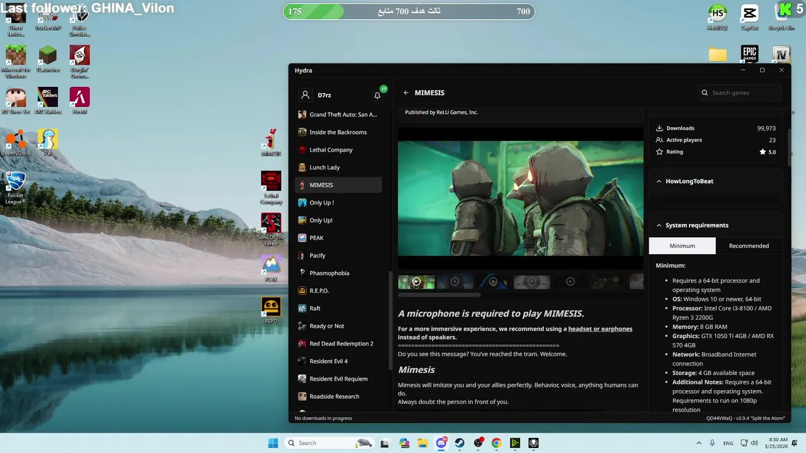Open the Windows Start menu
Screen dimensions: 806x453
(273, 443)
